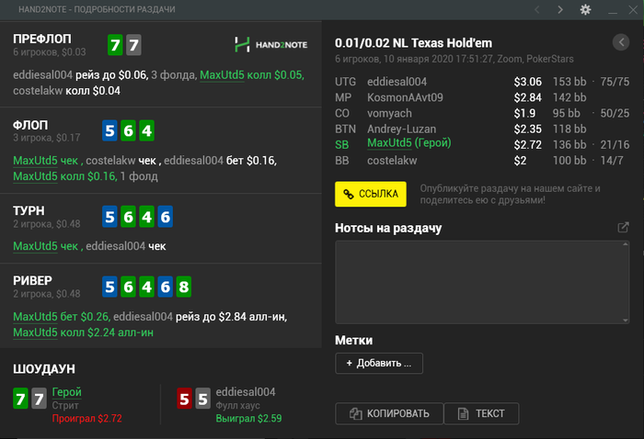Click the ТУРН street heading
The image size is (644, 439).
point(29,210)
